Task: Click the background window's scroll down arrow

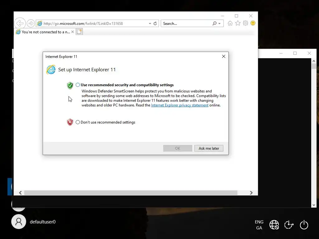Action: tap(314, 205)
